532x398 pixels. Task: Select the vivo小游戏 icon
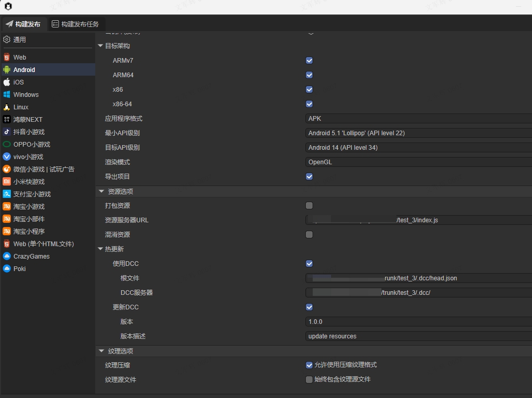7,157
